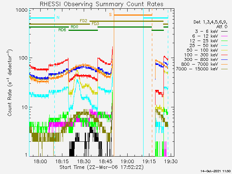Click the red swatch for 100 - 300 keV
Image resolution: width=232 pixels, height=174 pixels.
pyautogui.click(x=224, y=55)
